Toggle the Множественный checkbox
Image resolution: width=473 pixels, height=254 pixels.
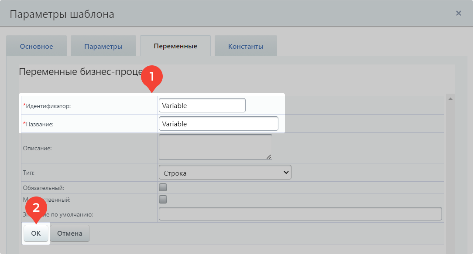[163, 200]
